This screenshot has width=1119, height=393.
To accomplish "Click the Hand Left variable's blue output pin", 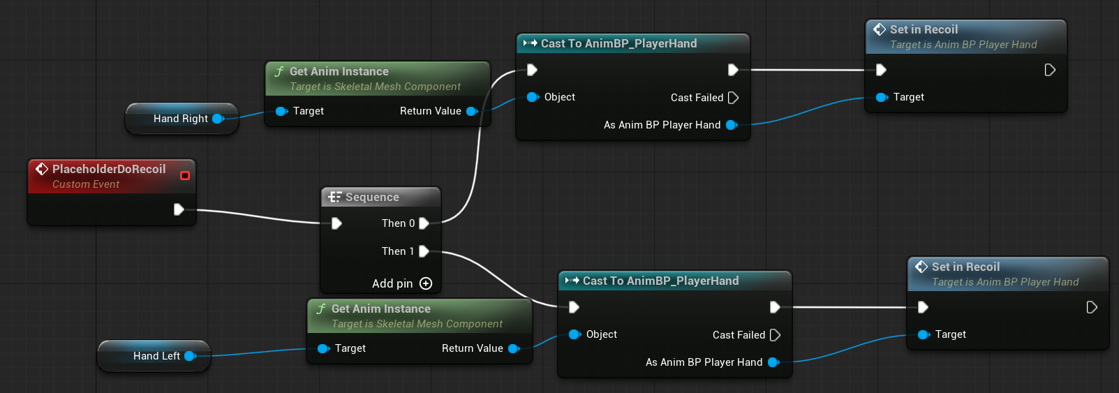I will coord(190,356).
